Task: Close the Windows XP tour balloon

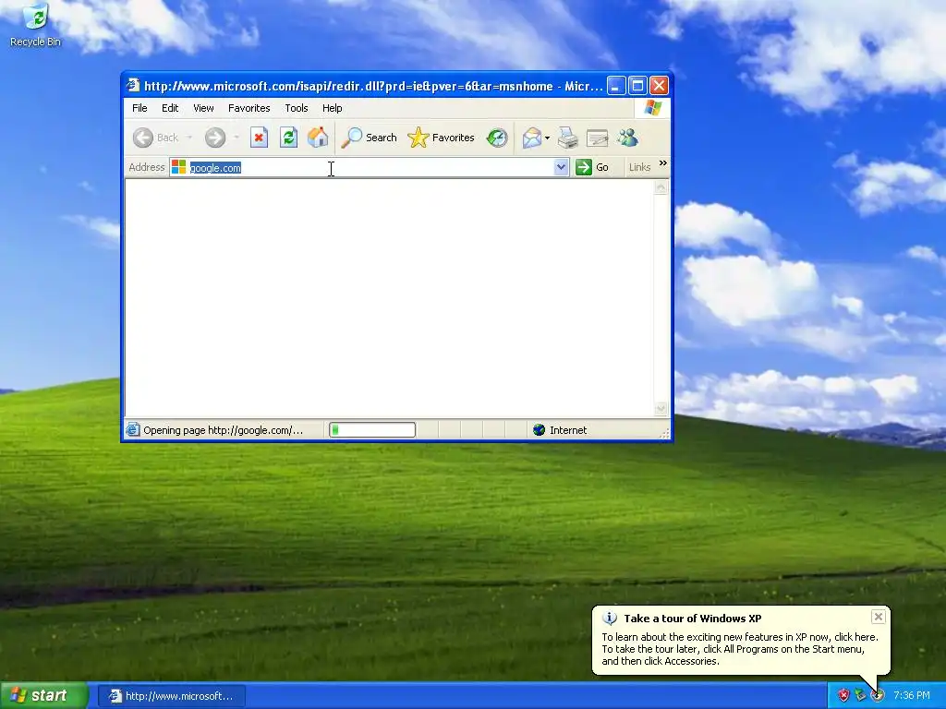Action: pyautogui.click(x=879, y=616)
